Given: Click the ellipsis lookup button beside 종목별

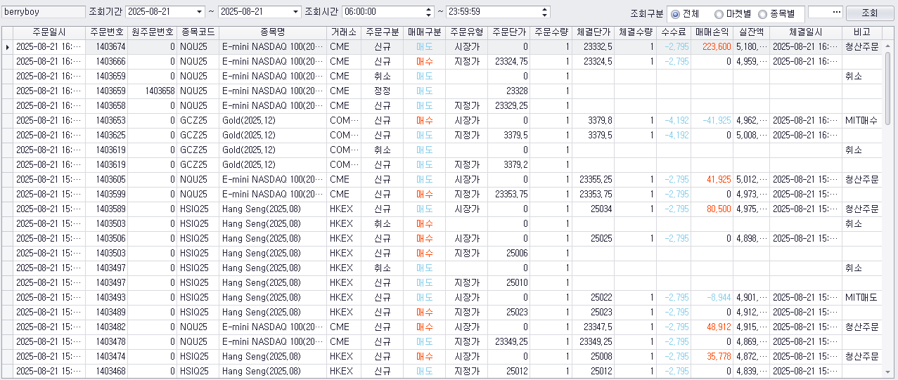Looking at the screenshot, I should [x=836, y=12].
